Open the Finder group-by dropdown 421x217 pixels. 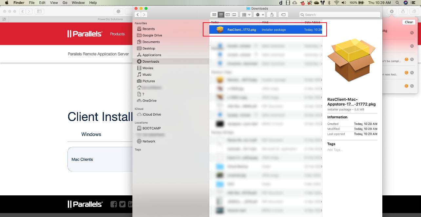tap(246, 15)
